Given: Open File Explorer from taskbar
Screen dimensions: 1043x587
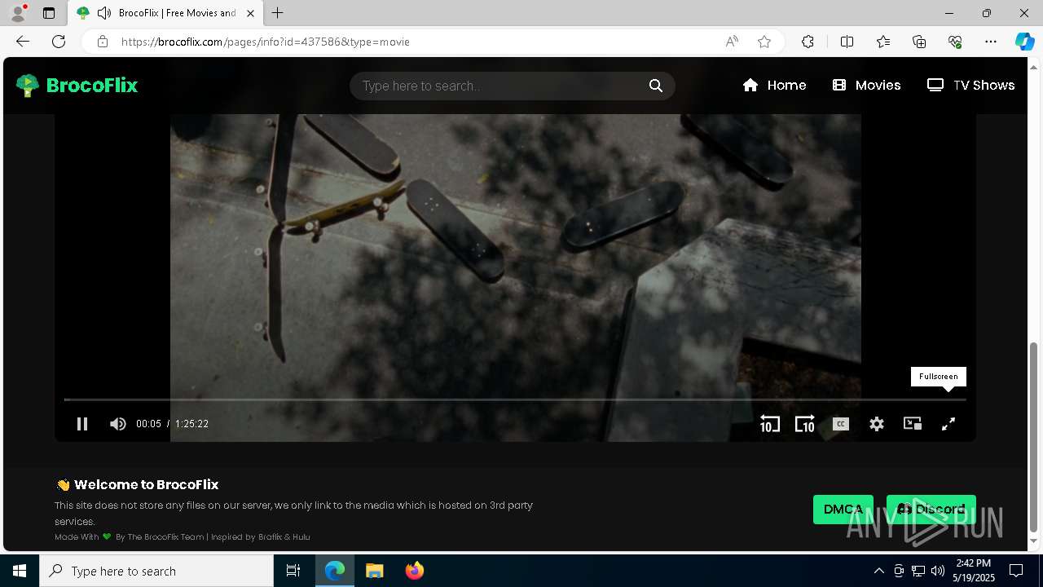Looking at the screenshot, I should pyautogui.click(x=375, y=571).
